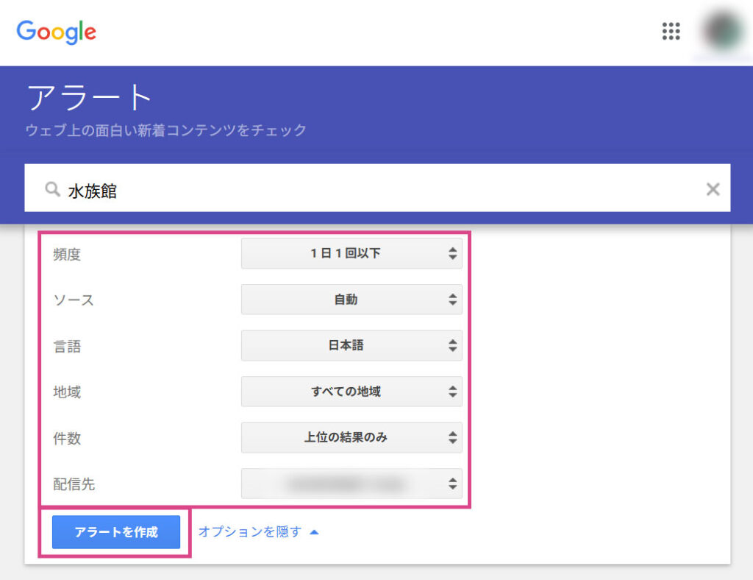This screenshot has width=753, height=580.
Task: Open the Google apps grid menu
Action: click(671, 31)
